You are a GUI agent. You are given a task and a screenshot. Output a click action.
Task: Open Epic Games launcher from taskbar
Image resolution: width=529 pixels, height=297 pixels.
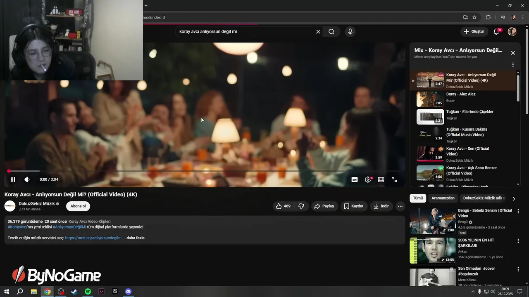[x=115, y=292]
